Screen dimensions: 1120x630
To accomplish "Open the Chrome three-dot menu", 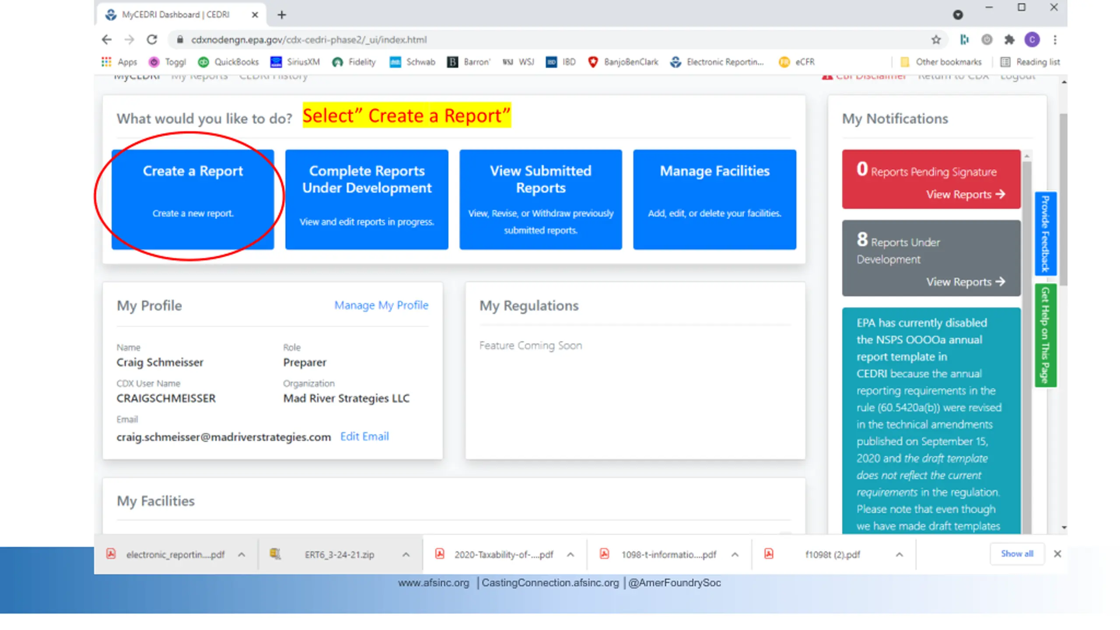I will pyautogui.click(x=1055, y=40).
